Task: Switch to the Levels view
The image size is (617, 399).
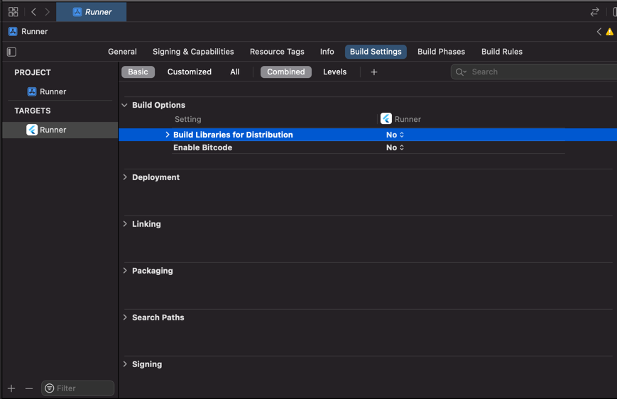Action: tap(335, 72)
